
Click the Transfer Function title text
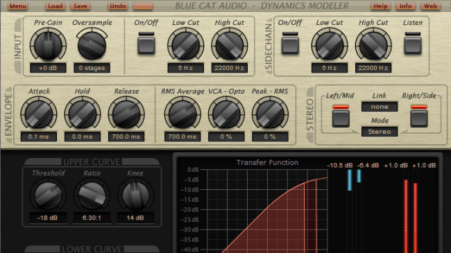click(267, 162)
